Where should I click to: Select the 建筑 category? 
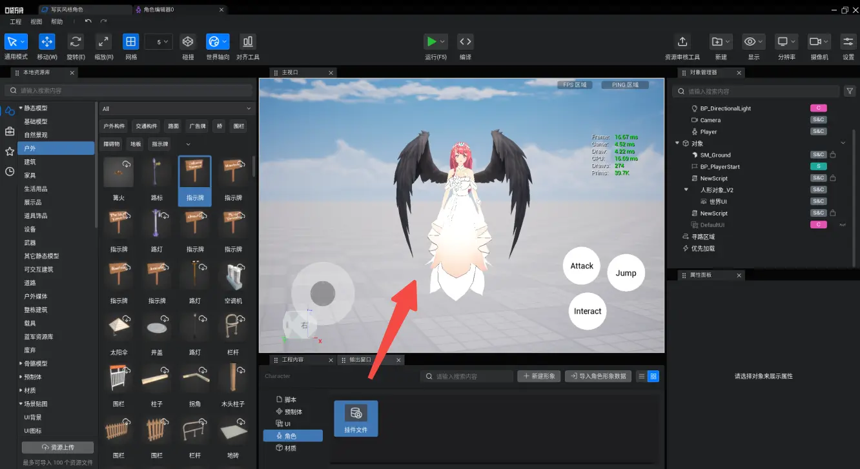click(30, 162)
